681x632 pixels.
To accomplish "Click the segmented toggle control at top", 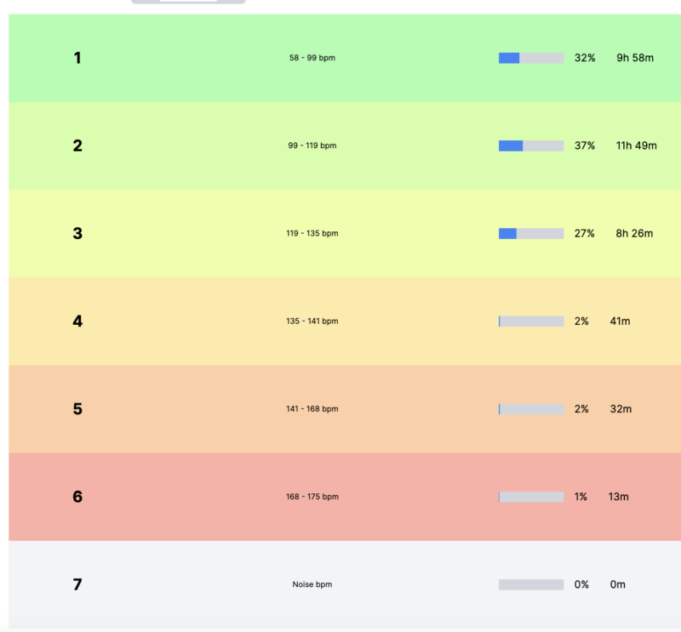I will click(x=188, y=2).
